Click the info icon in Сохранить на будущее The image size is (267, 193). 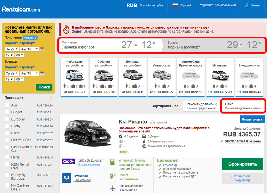(x=249, y=180)
